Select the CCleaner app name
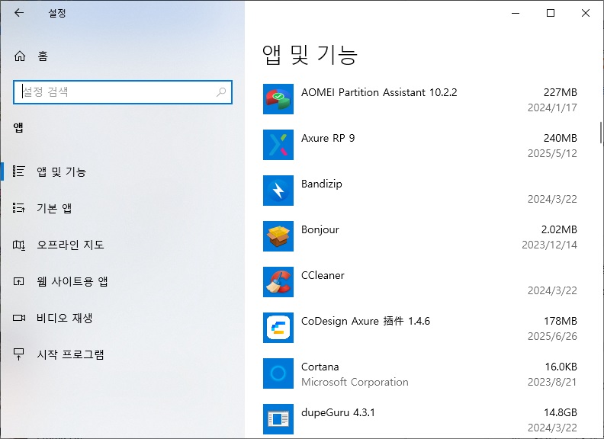This screenshot has height=439, width=604. coord(323,275)
